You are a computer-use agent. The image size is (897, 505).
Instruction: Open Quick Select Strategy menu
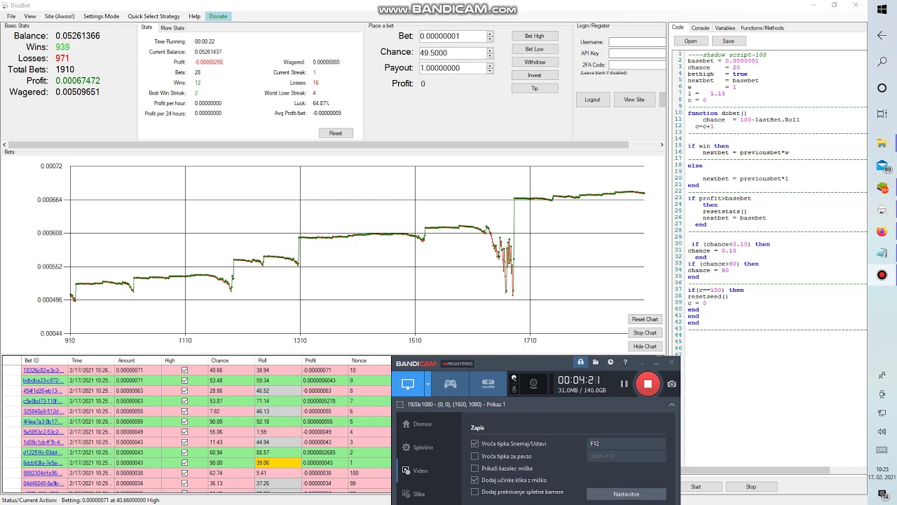[x=153, y=16]
